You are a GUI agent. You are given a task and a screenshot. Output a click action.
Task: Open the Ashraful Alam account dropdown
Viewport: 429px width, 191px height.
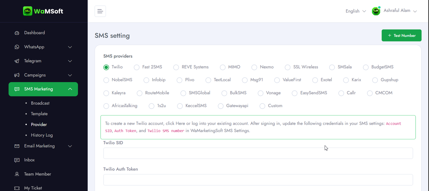(x=400, y=11)
